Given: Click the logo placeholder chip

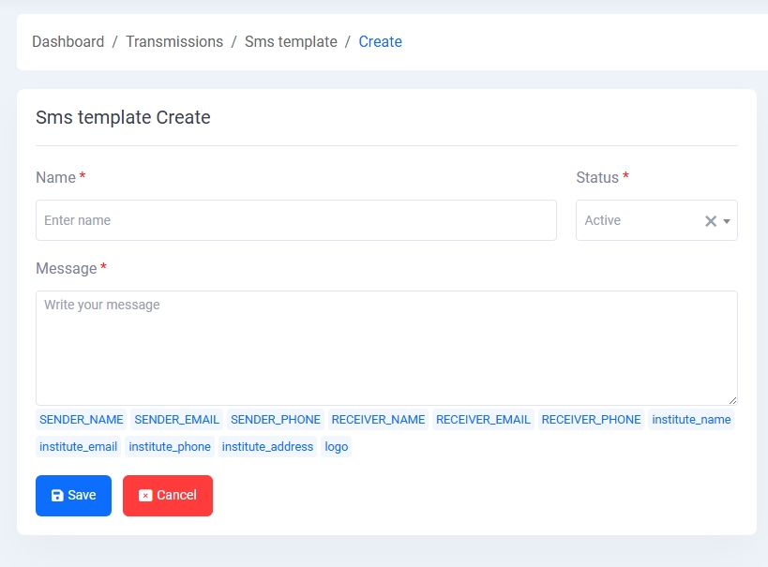Looking at the screenshot, I should click(336, 446).
